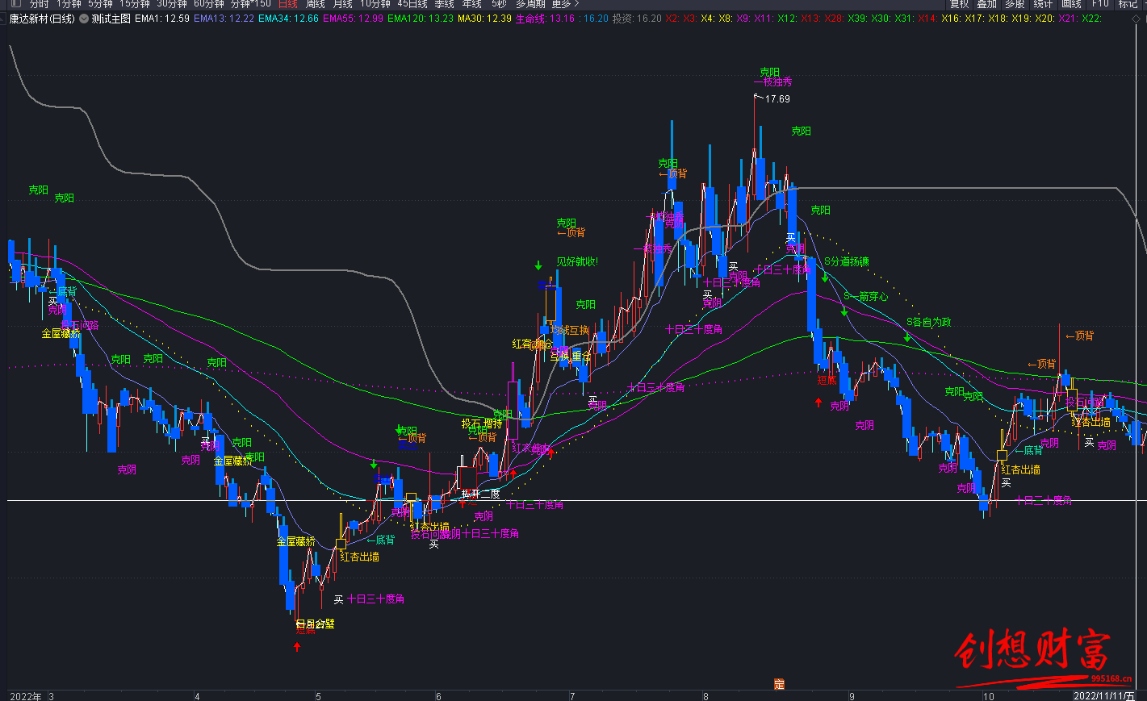This screenshot has height=701, width=1147.
Task: Click the EMA120: 13.23 value
Action: point(421,19)
